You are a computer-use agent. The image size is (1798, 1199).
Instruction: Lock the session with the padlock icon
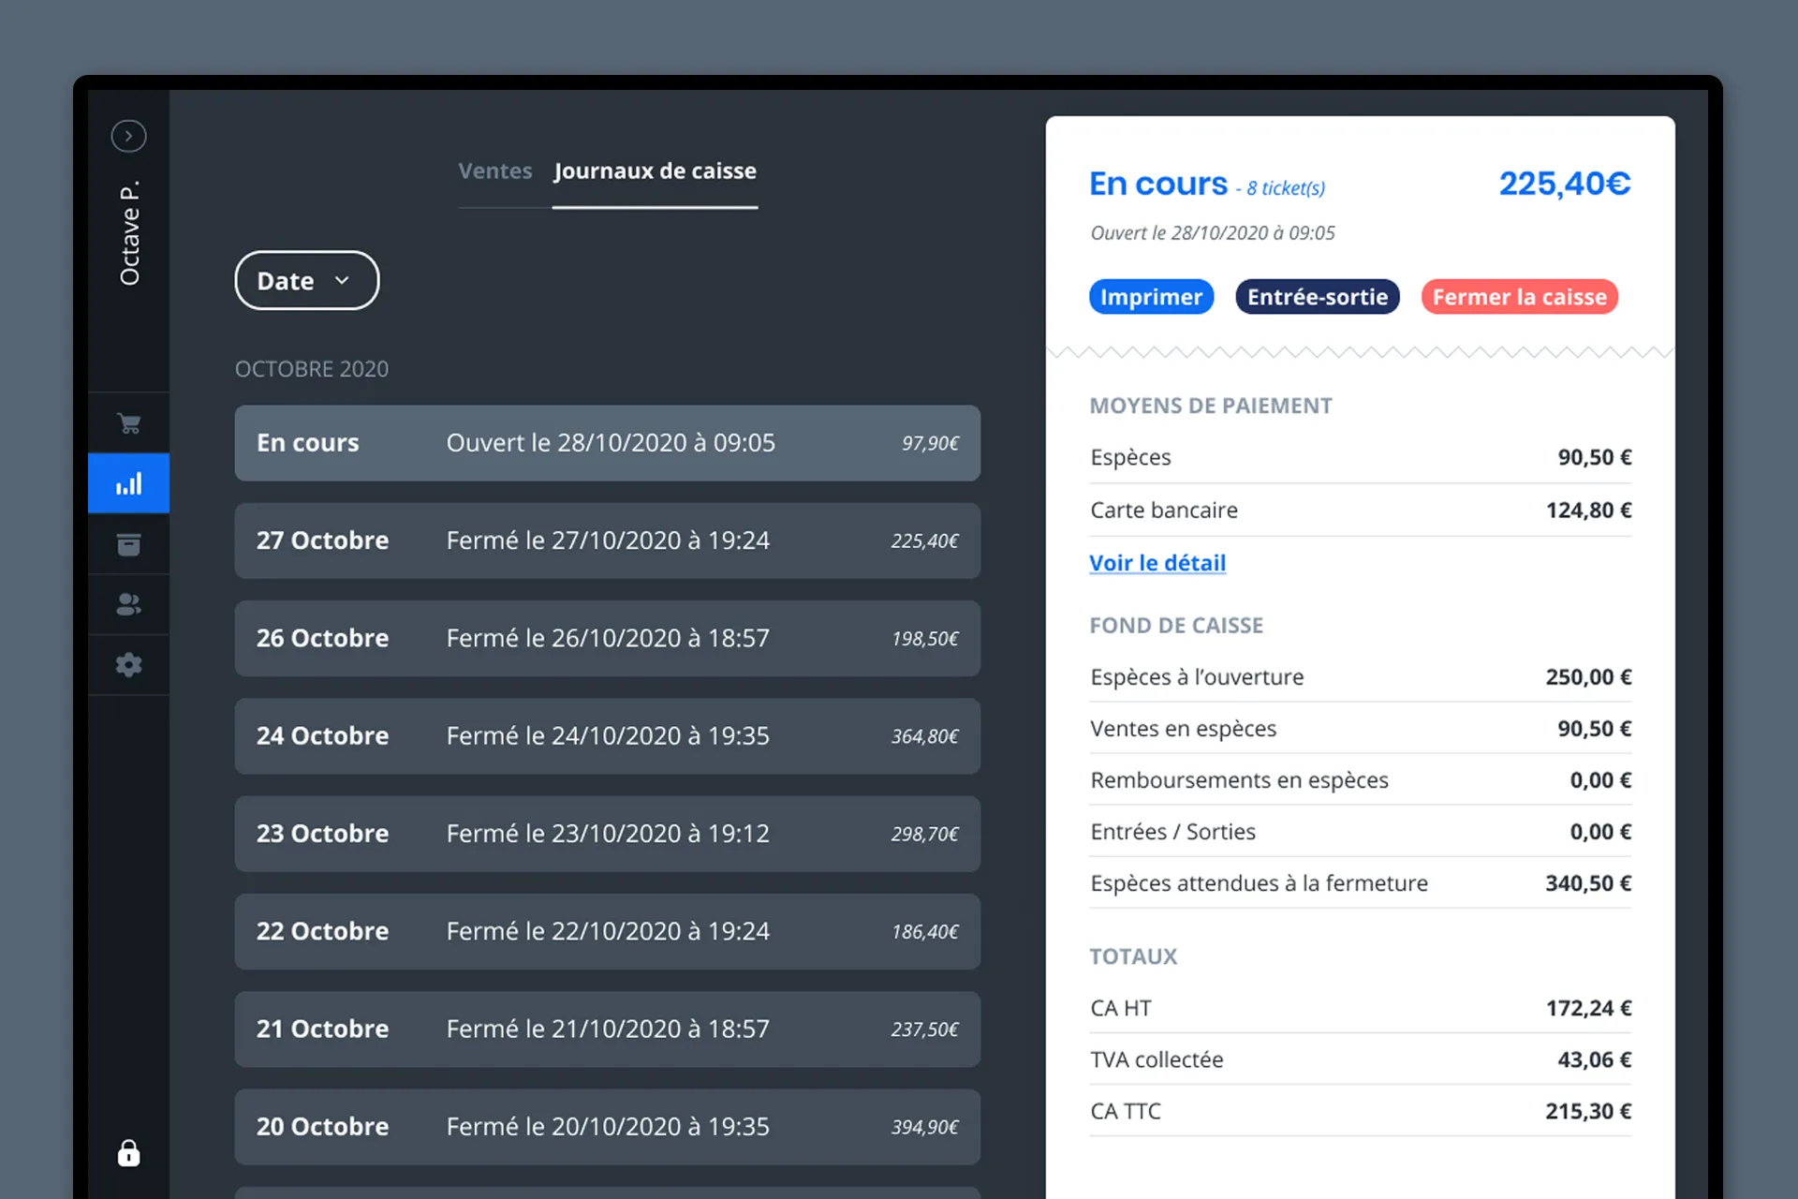coord(128,1153)
